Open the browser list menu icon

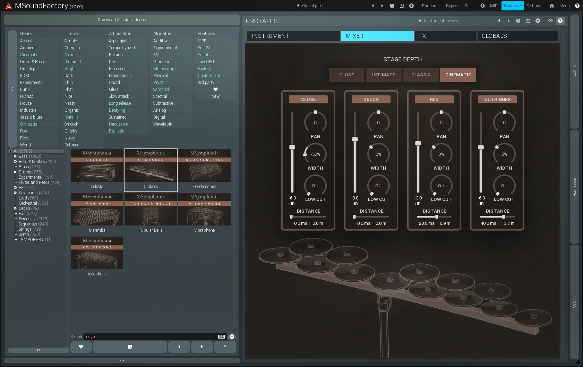[225, 347]
